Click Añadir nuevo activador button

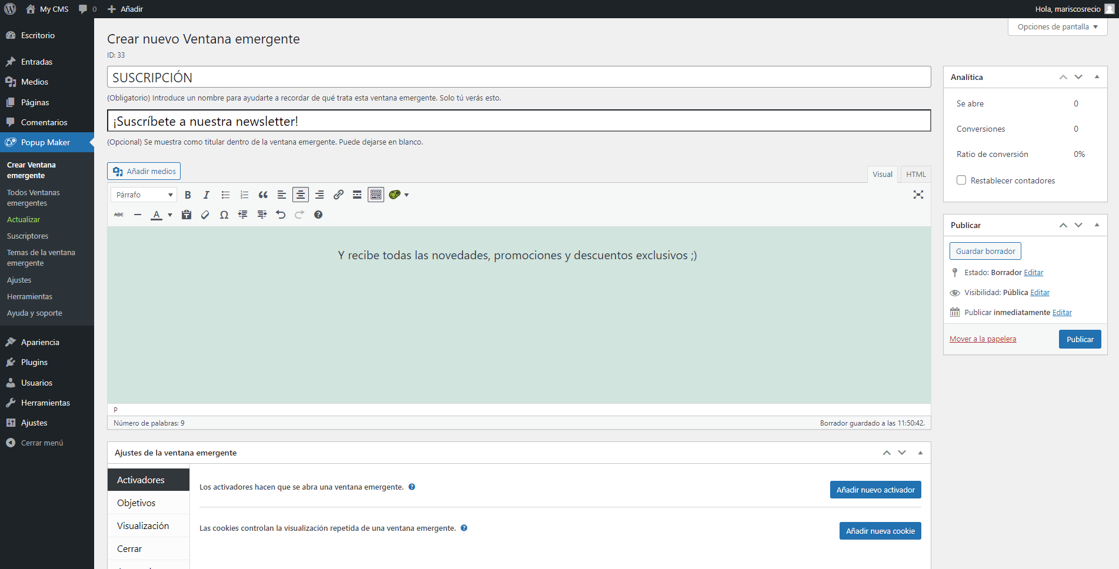[875, 490]
